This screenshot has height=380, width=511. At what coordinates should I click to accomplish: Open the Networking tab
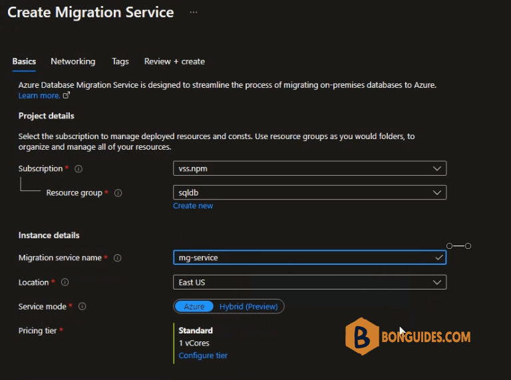[73, 61]
